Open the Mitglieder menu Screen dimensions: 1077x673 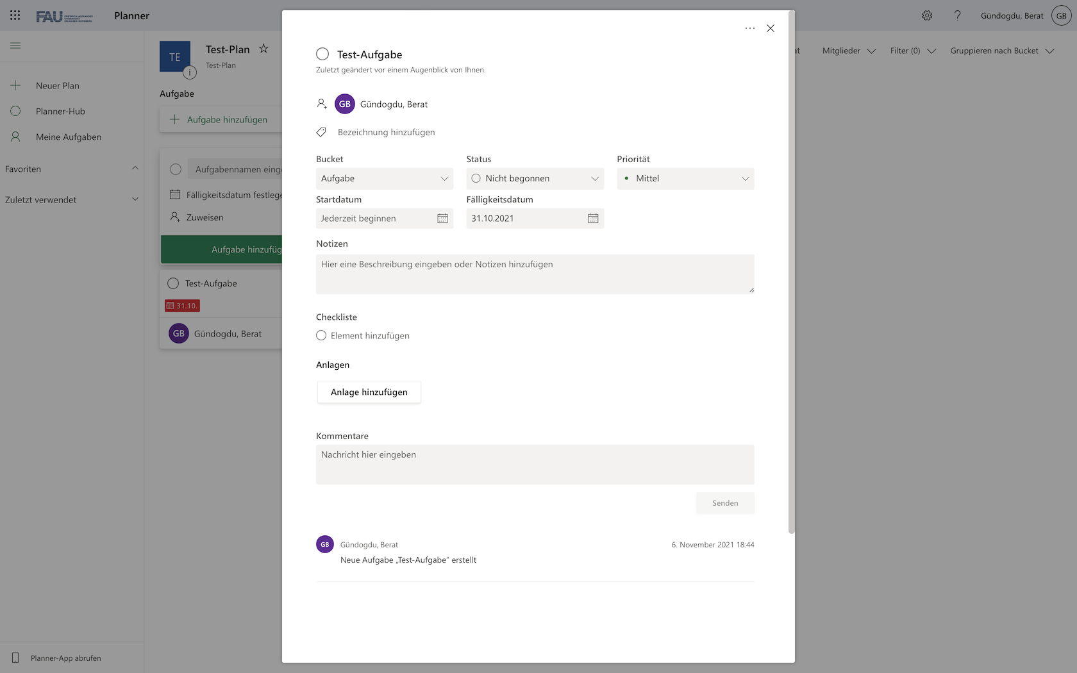pyautogui.click(x=847, y=51)
